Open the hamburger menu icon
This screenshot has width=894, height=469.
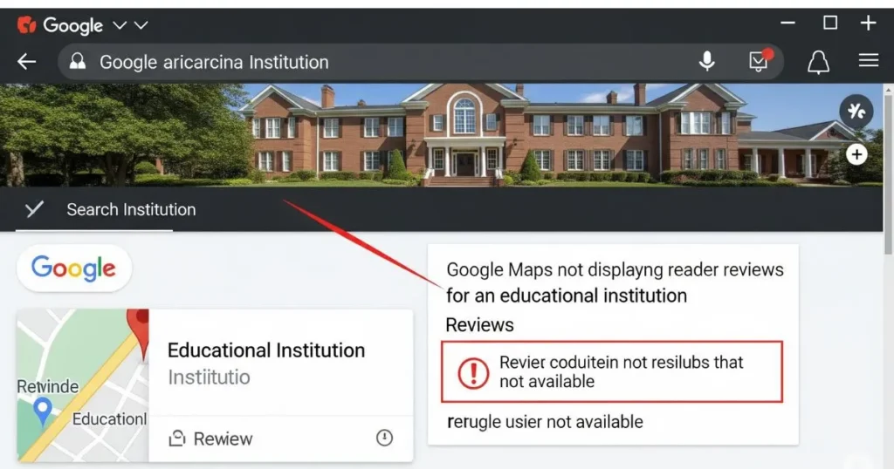point(868,60)
